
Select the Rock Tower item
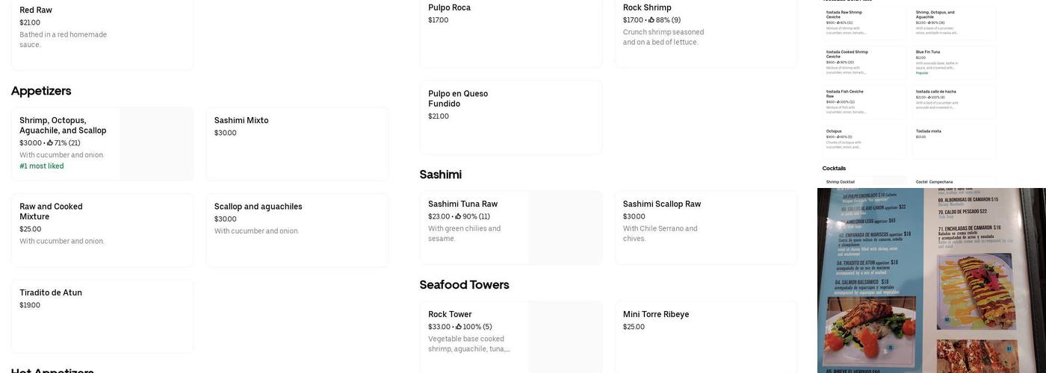(511, 337)
